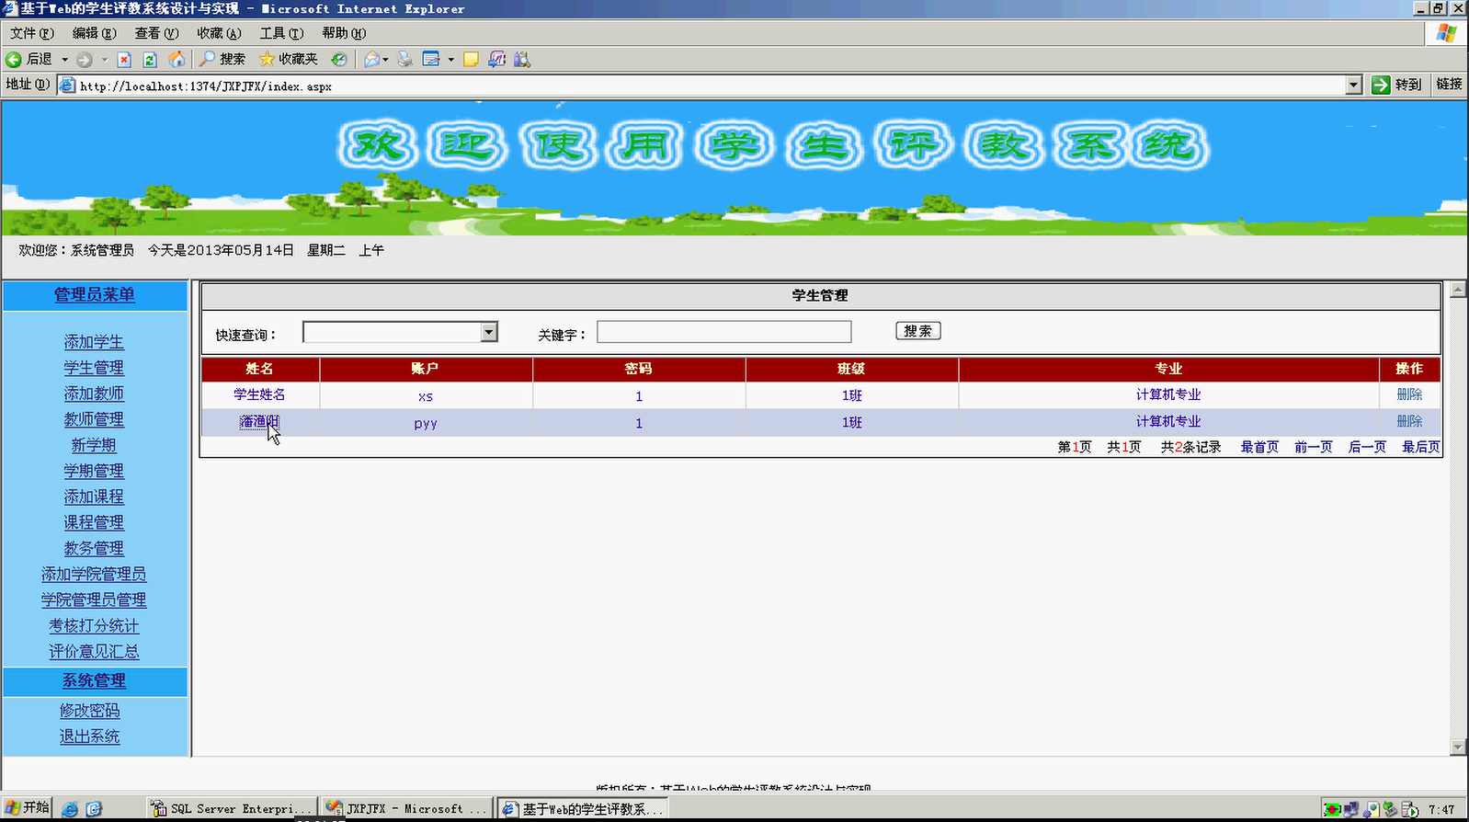1469x822 pixels.
Task: Click the Internet Explorer quick launch icon
Action: pyautogui.click(x=70, y=809)
